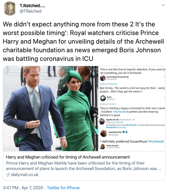Open the Archewell announcement article headline
This screenshot has width=169, height=193.
click(68, 157)
